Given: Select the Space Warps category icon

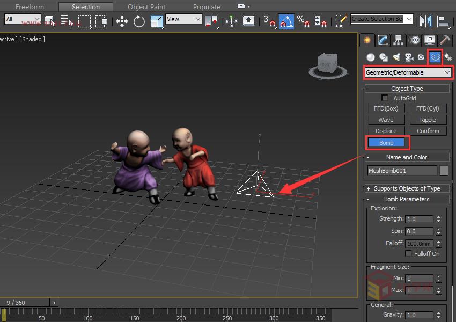Looking at the screenshot, I should pos(435,57).
